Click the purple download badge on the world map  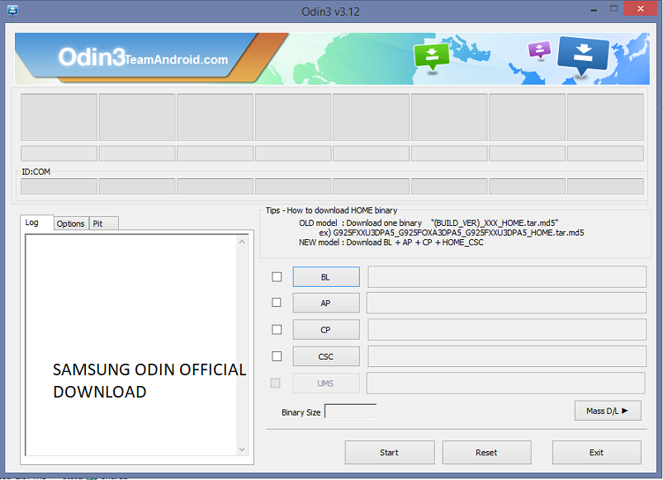[538, 51]
